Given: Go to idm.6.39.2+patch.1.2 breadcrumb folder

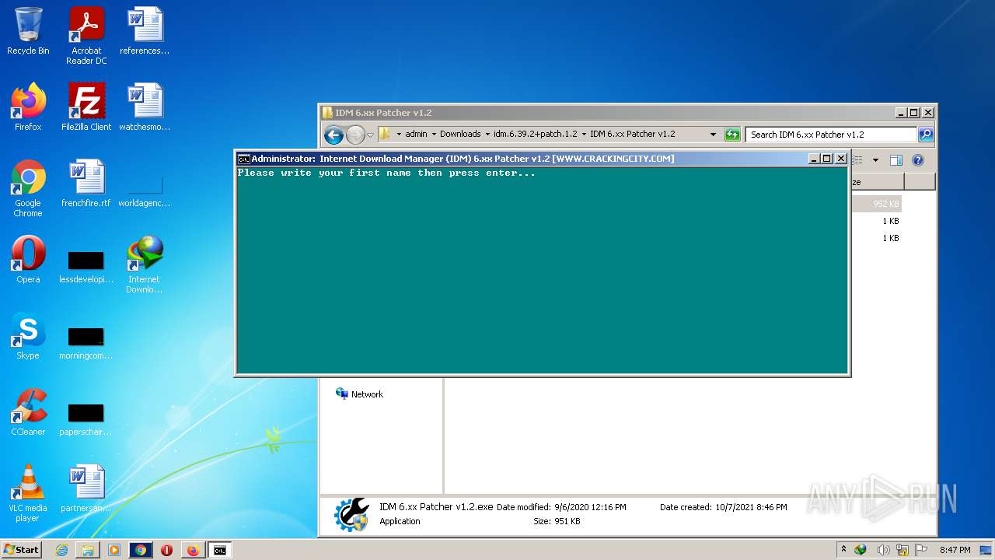Looking at the screenshot, I should tap(536, 134).
